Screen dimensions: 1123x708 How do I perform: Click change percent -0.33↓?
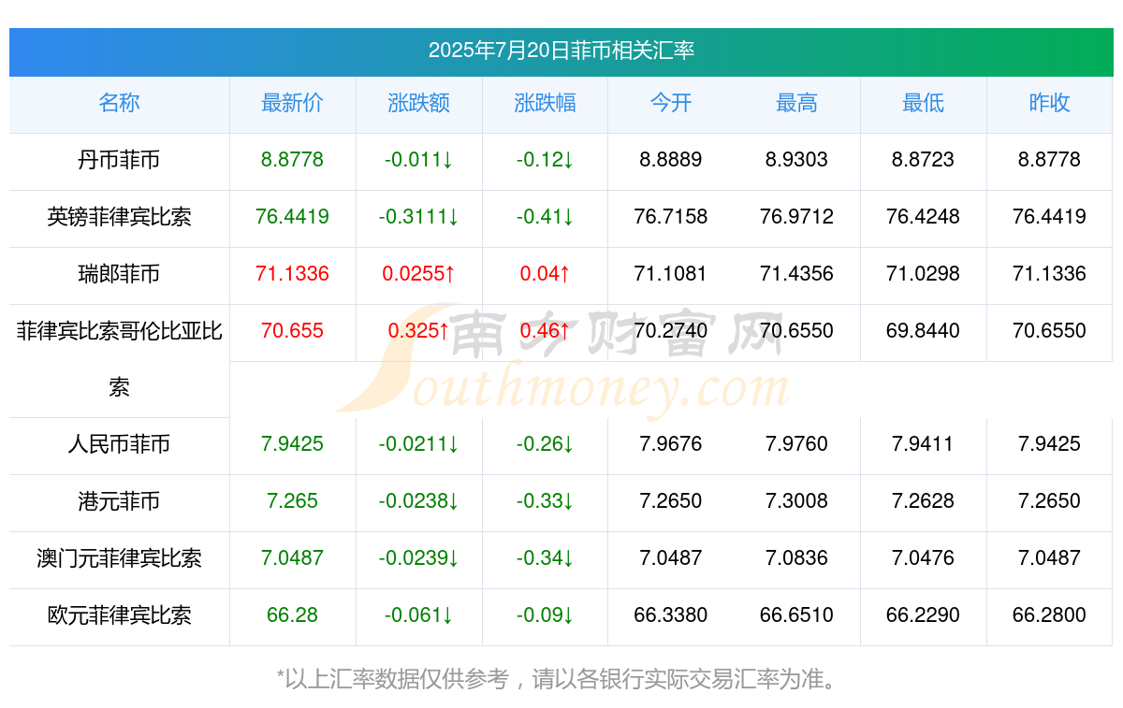pyautogui.click(x=545, y=501)
